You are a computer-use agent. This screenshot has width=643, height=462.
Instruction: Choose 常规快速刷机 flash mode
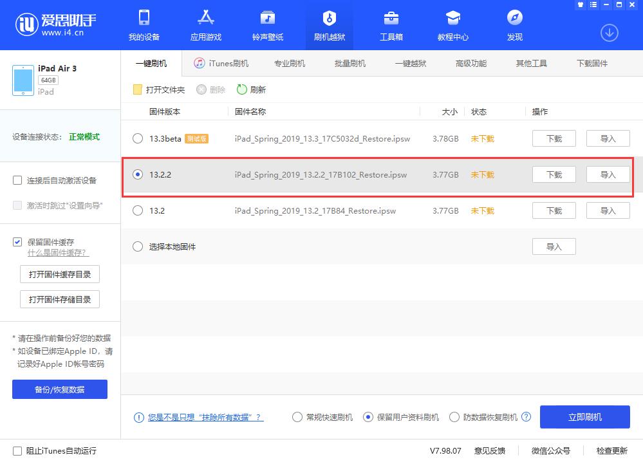pos(297,417)
